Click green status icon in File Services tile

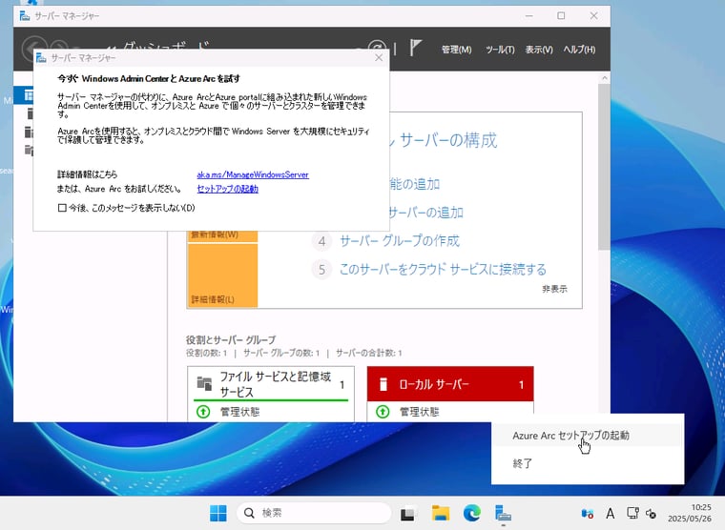[x=203, y=412]
